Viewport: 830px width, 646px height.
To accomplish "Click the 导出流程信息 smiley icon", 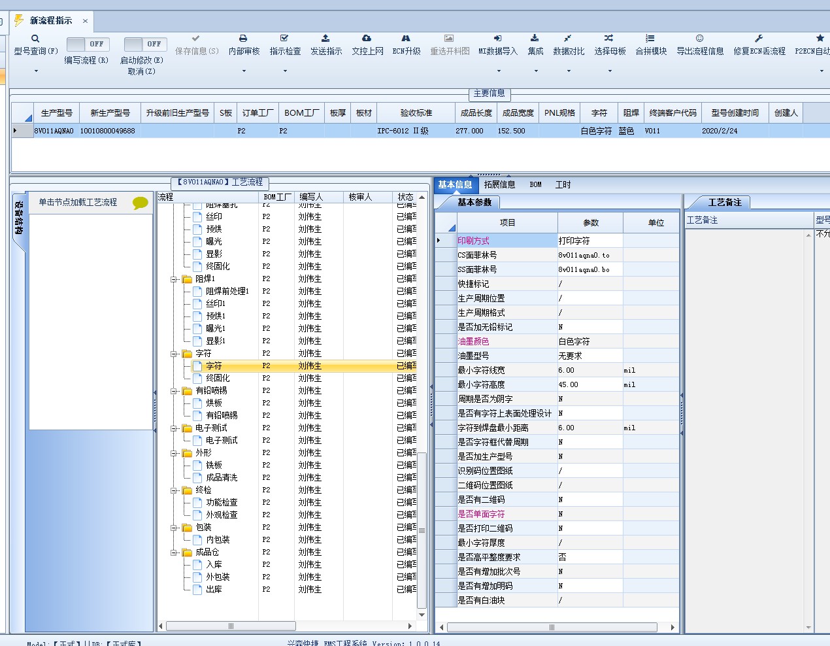I will (x=700, y=39).
